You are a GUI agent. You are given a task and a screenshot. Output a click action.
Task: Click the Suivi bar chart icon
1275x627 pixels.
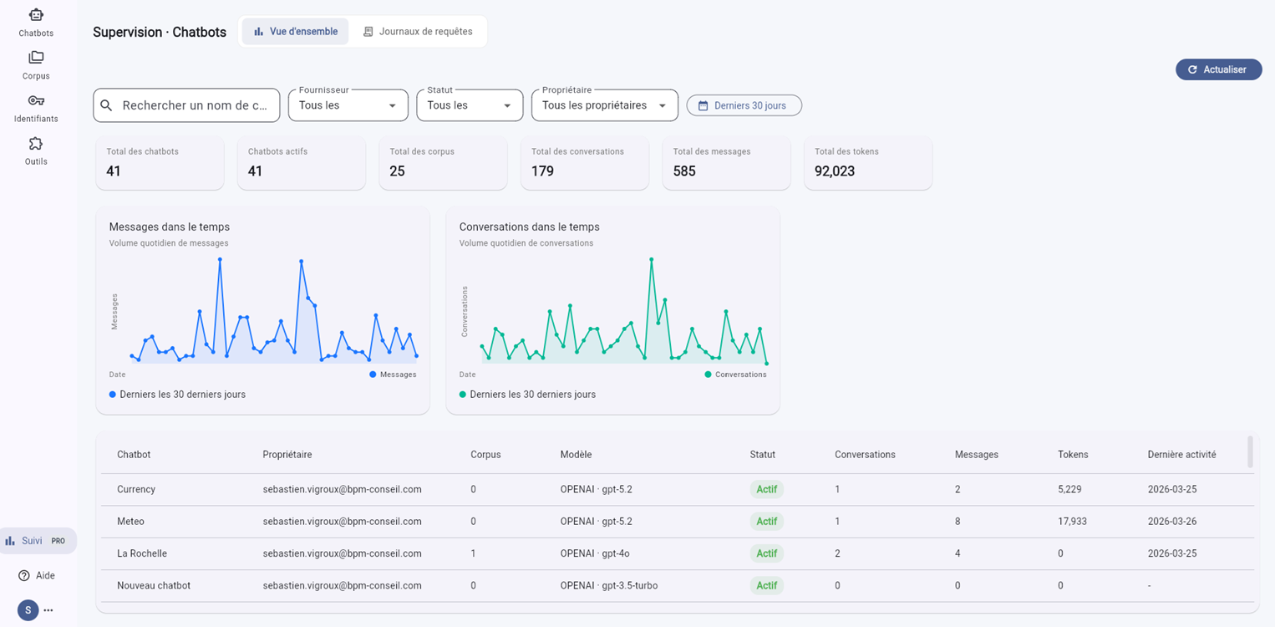[x=10, y=541]
